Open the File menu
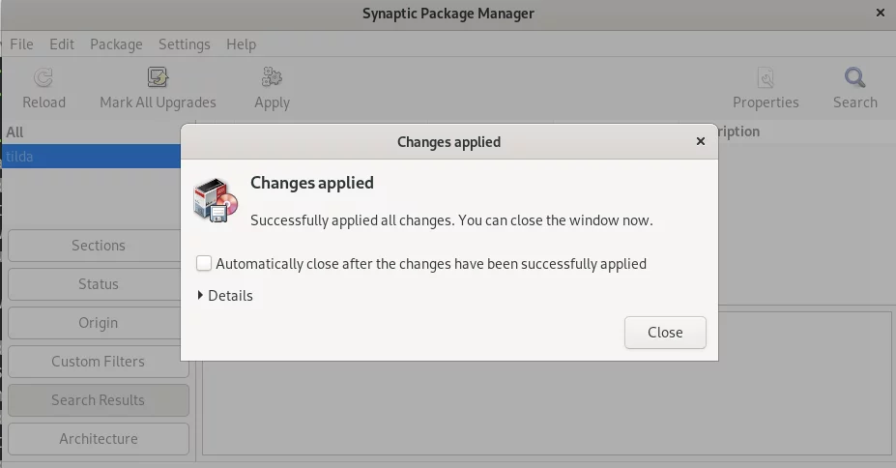 point(21,44)
